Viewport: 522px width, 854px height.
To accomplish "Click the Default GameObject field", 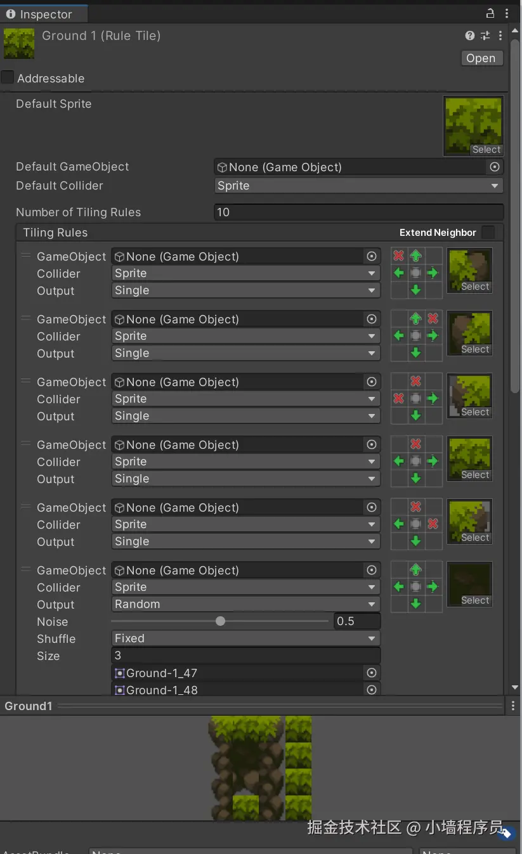I will pyautogui.click(x=359, y=167).
